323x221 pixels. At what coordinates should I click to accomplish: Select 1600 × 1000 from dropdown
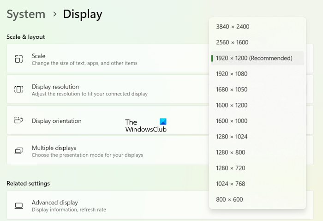click(x=232, y=121)
